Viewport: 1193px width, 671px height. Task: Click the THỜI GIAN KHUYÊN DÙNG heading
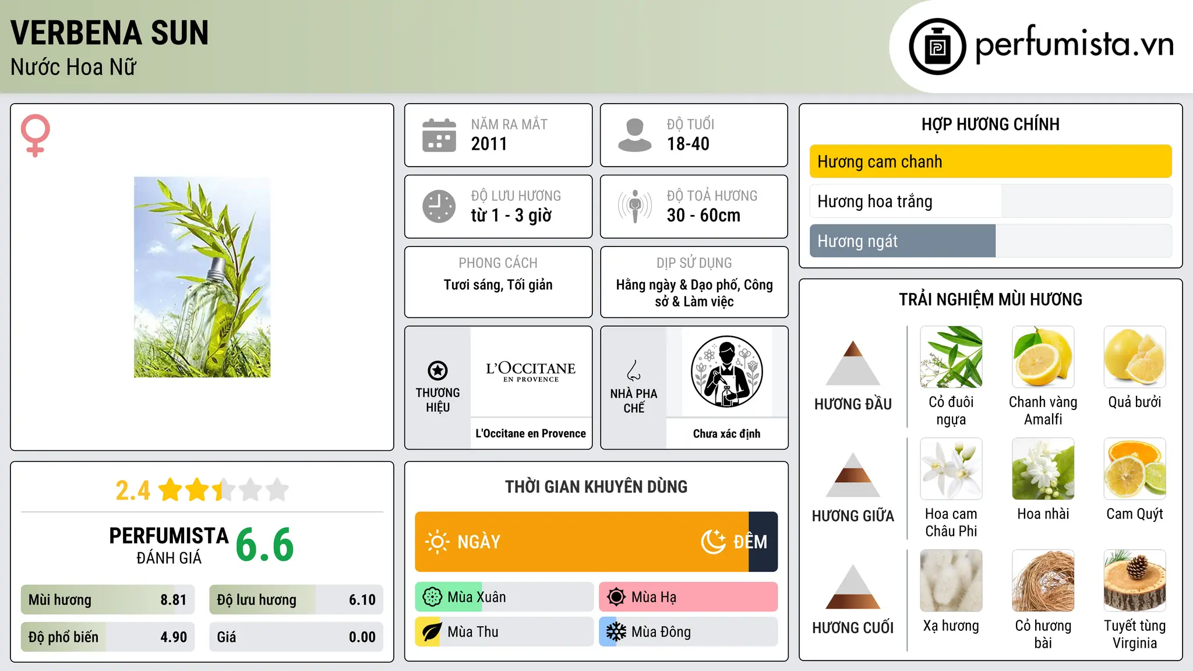coord(596,486)
